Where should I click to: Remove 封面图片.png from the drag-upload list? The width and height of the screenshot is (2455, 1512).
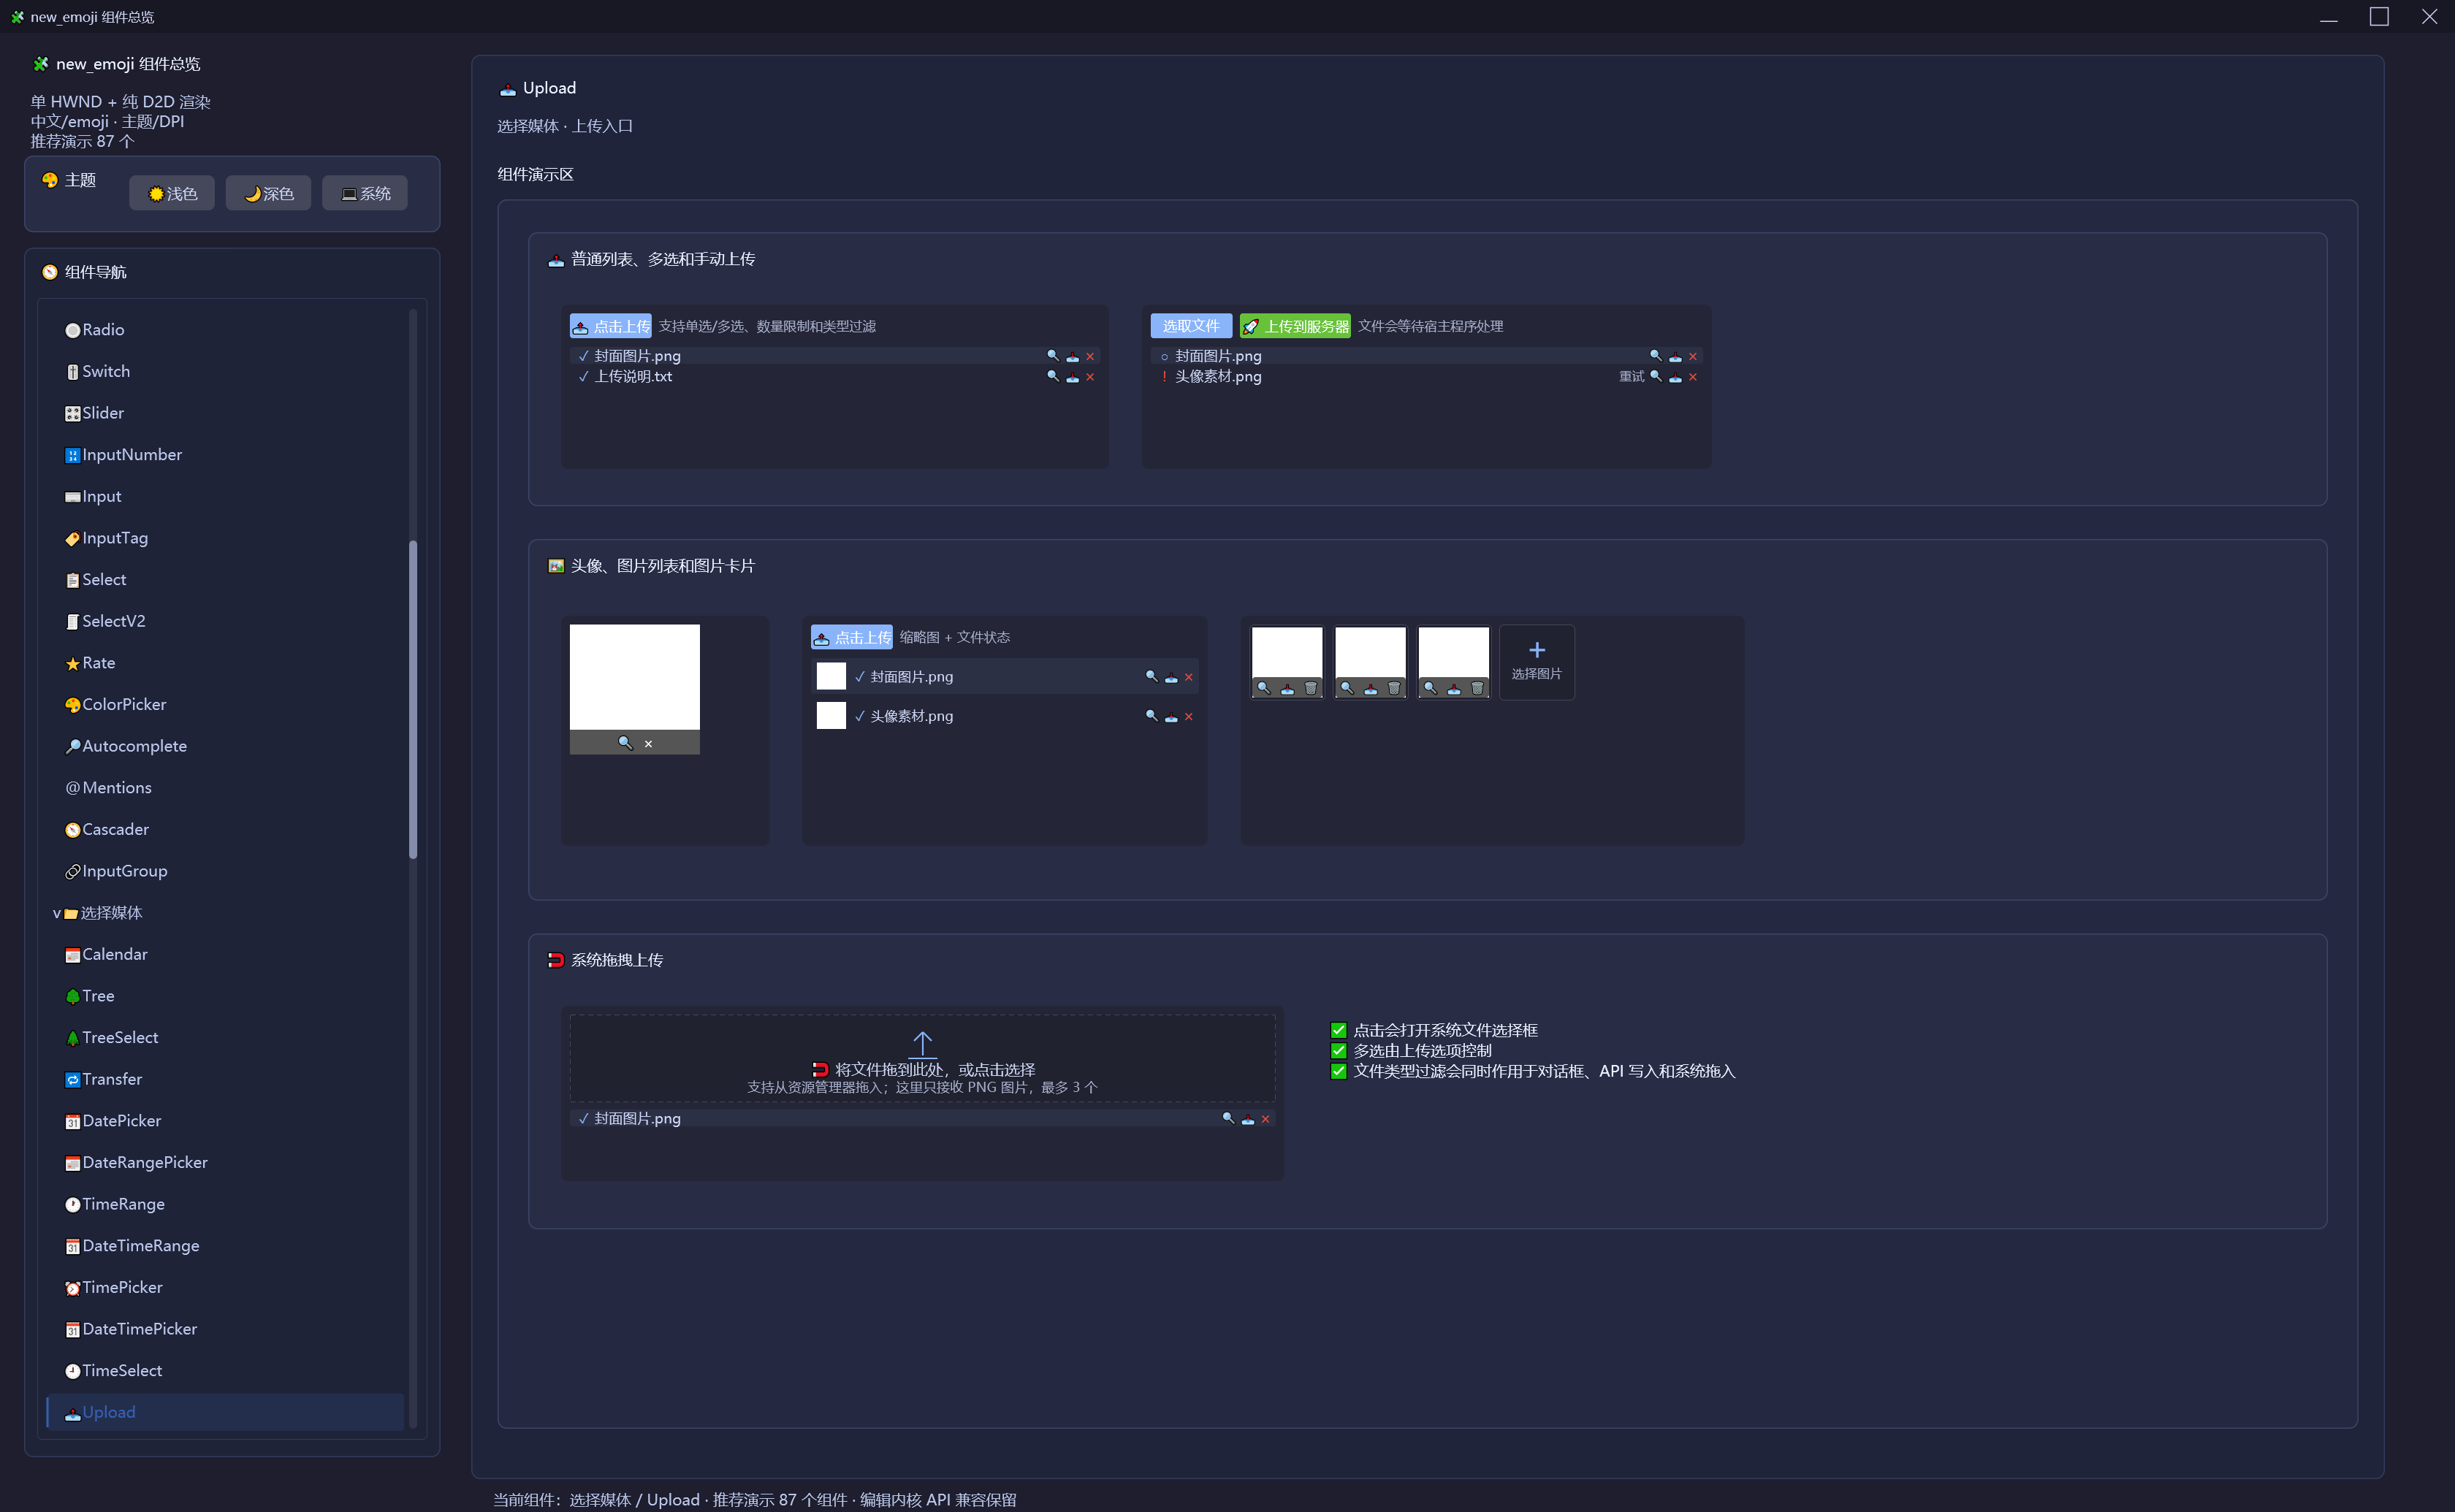(1265, 1119)
